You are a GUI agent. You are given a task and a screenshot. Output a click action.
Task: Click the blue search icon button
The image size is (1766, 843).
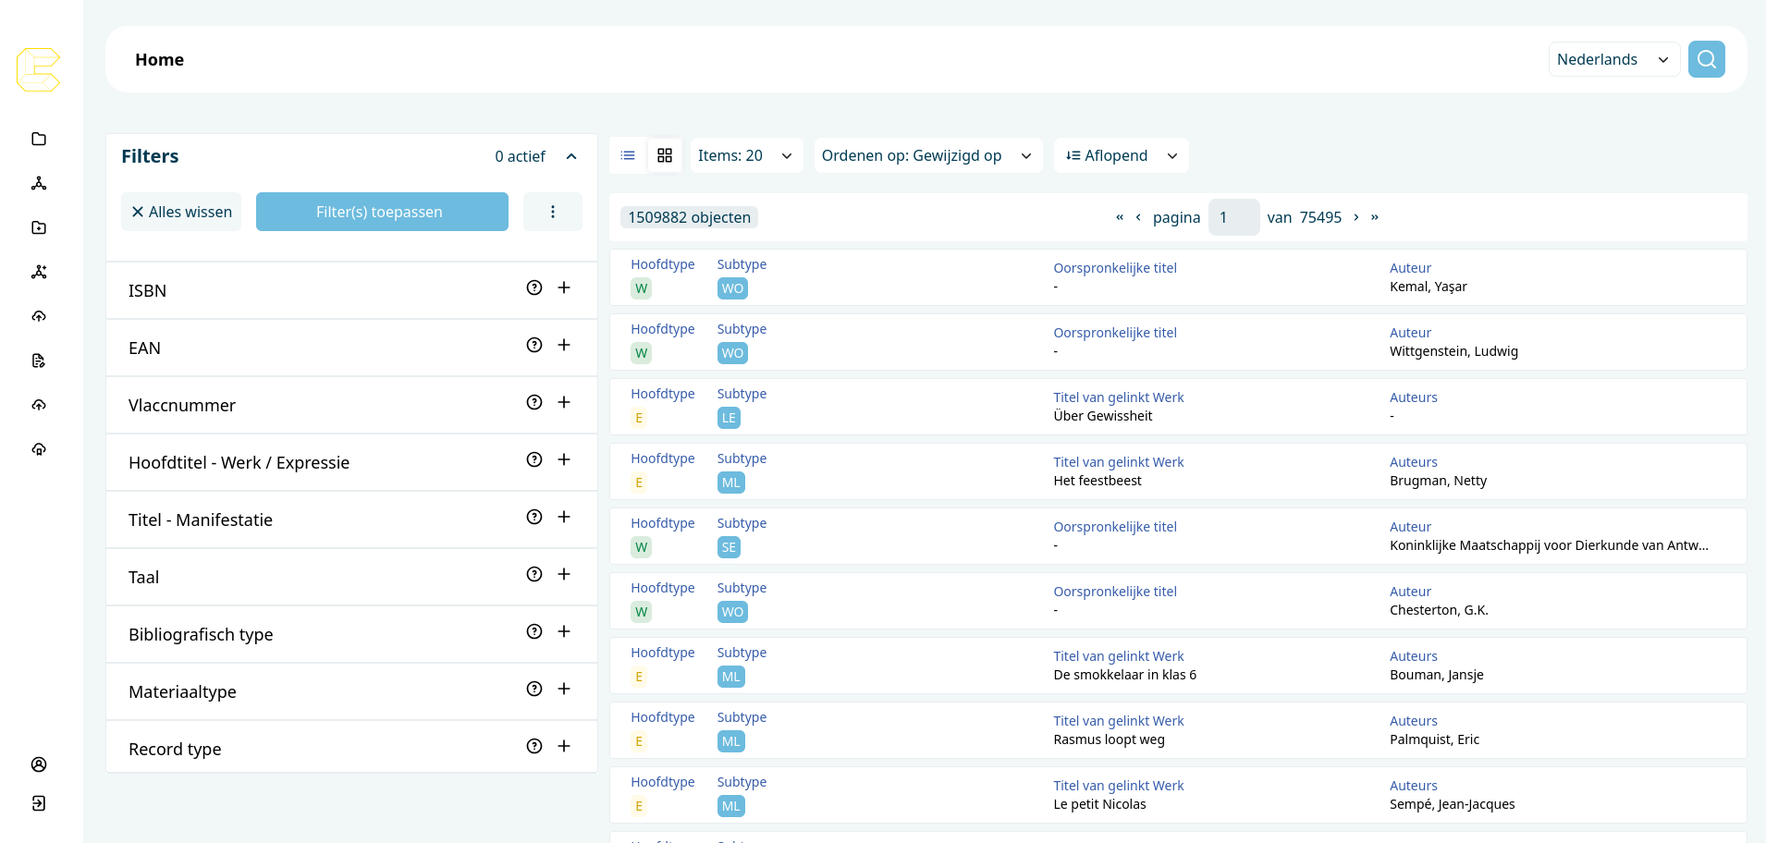(1706, 59)
